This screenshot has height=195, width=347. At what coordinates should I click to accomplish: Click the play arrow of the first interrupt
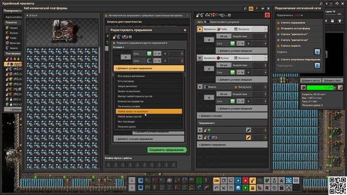coord(200,130)
